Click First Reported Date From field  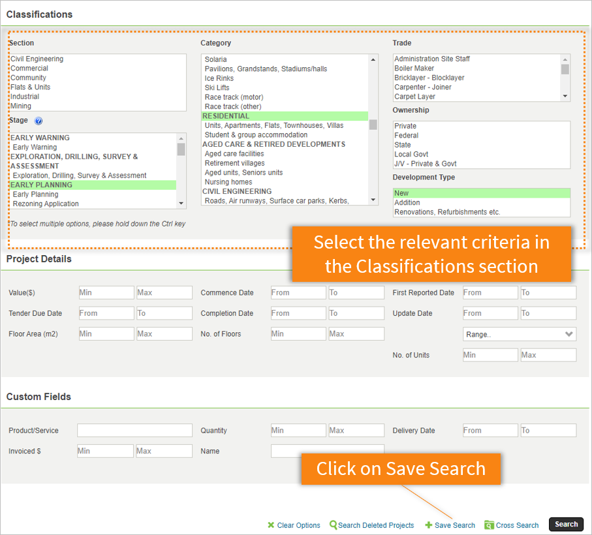[x=490, y=293]
